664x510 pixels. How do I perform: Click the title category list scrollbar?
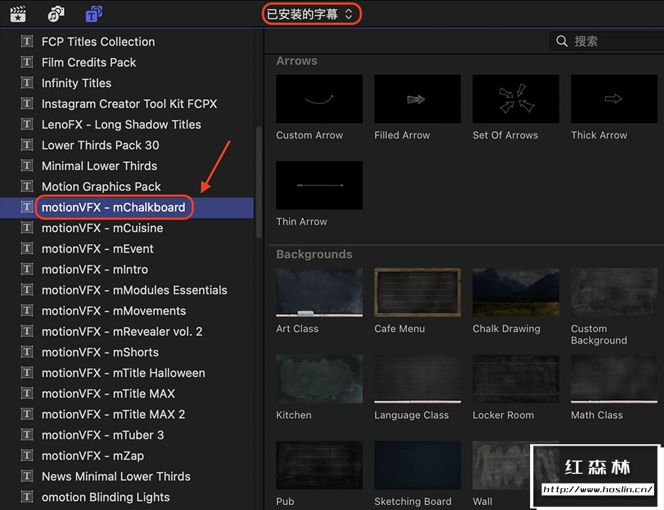coord(259,182)
